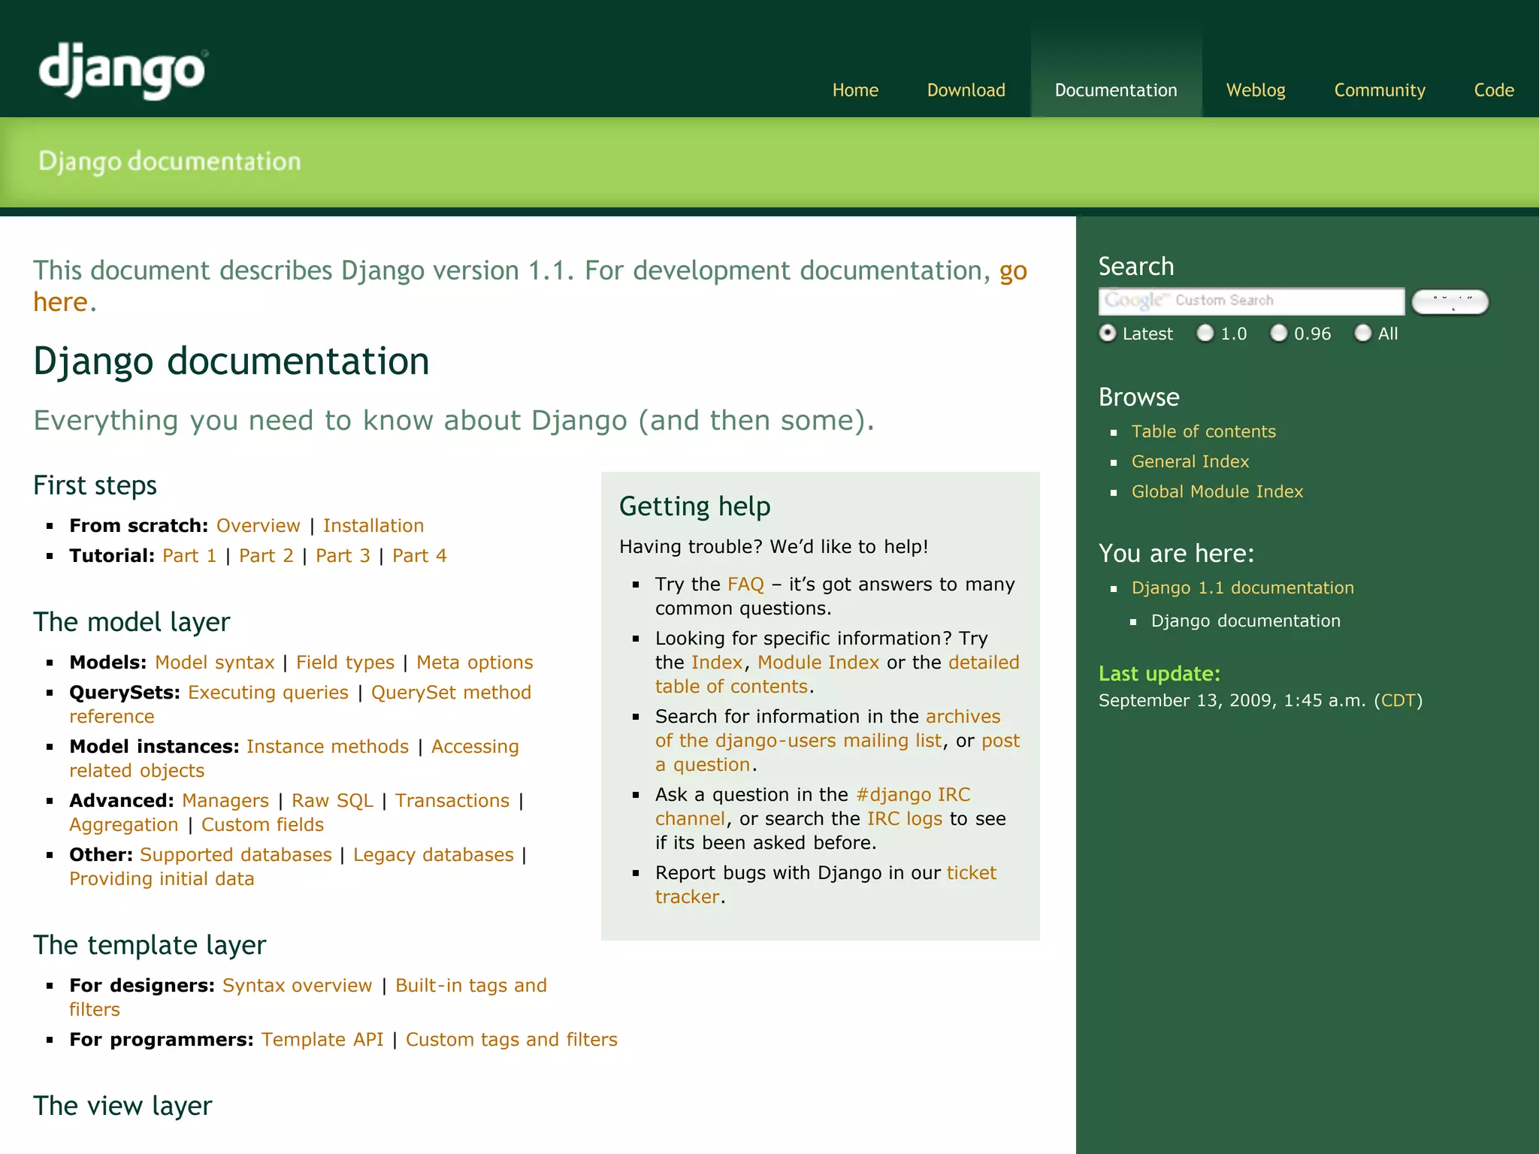The image size is (1539, 1154).
Task: Open the Download nav item
Action: click(966, 90)
